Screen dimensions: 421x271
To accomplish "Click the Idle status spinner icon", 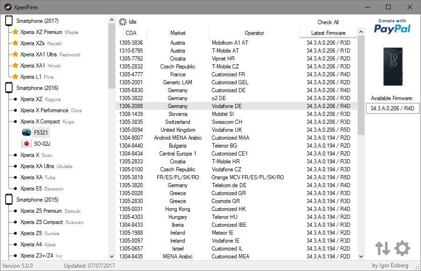I will click(123, 22).
